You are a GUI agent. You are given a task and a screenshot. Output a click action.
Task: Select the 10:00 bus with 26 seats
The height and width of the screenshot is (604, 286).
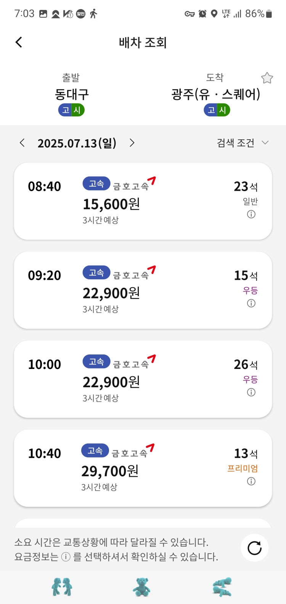click(x=143, y=379)
